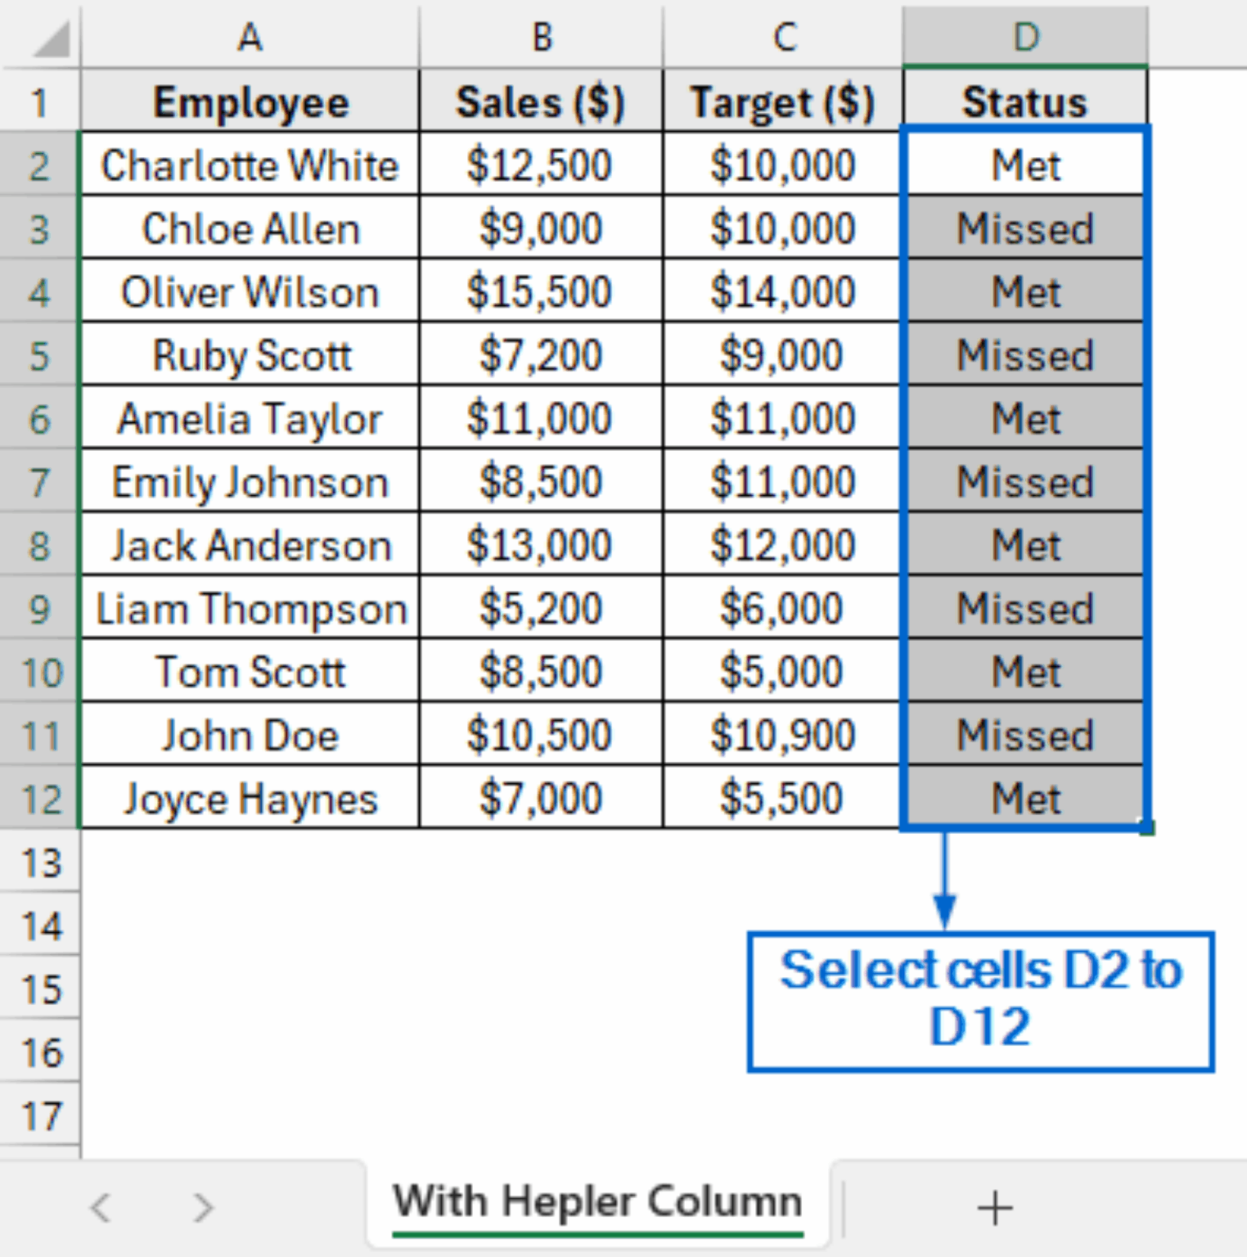1247x1257 pixels.
Task: Select column header A
Action: pyautogui.click(x=249, y=37)
